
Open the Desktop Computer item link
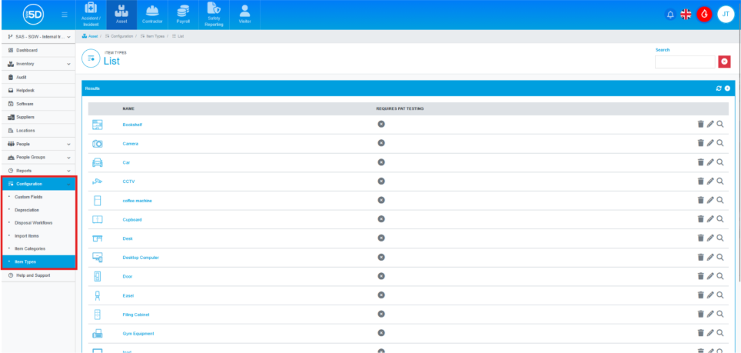(x=141, y=258)
